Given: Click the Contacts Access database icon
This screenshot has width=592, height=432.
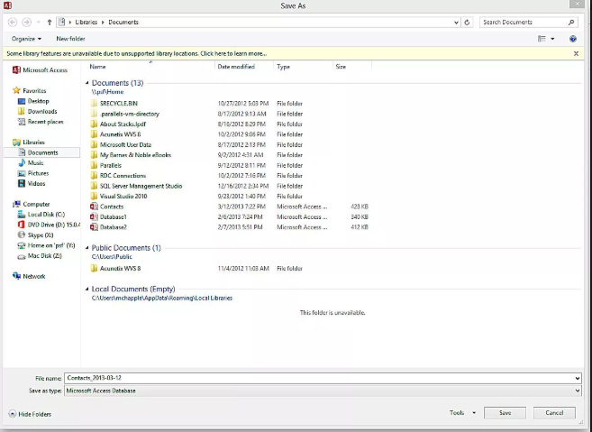Looking at the screenshot, I should 94,207.
